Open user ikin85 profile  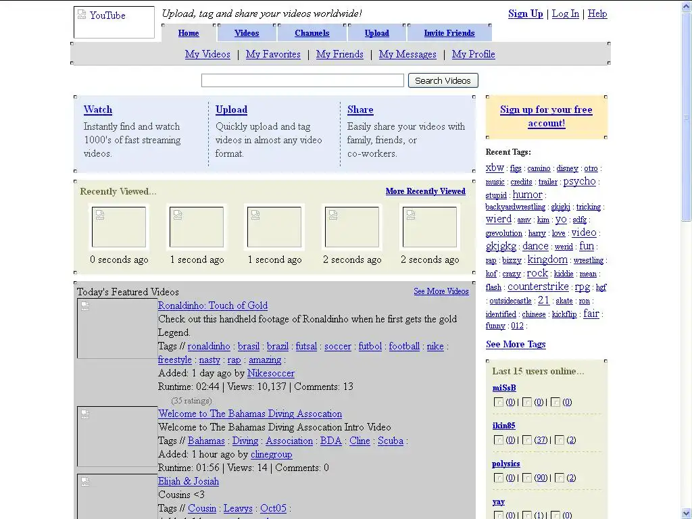pyautogui.click(x=503, y=426)
